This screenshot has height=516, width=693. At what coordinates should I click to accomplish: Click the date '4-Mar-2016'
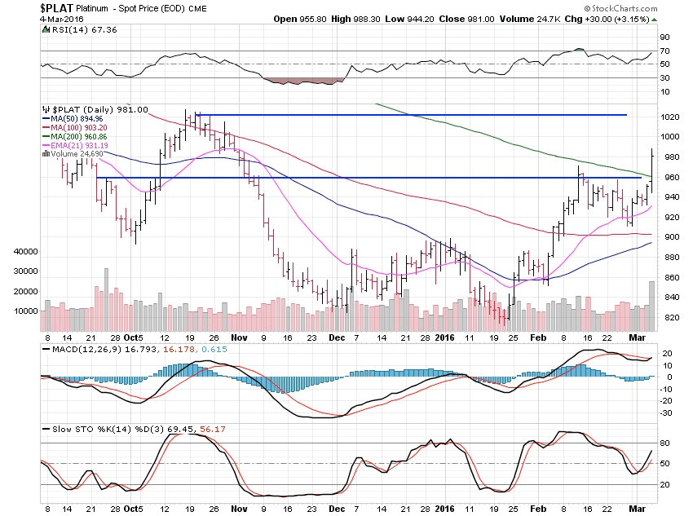click(61, 19)
